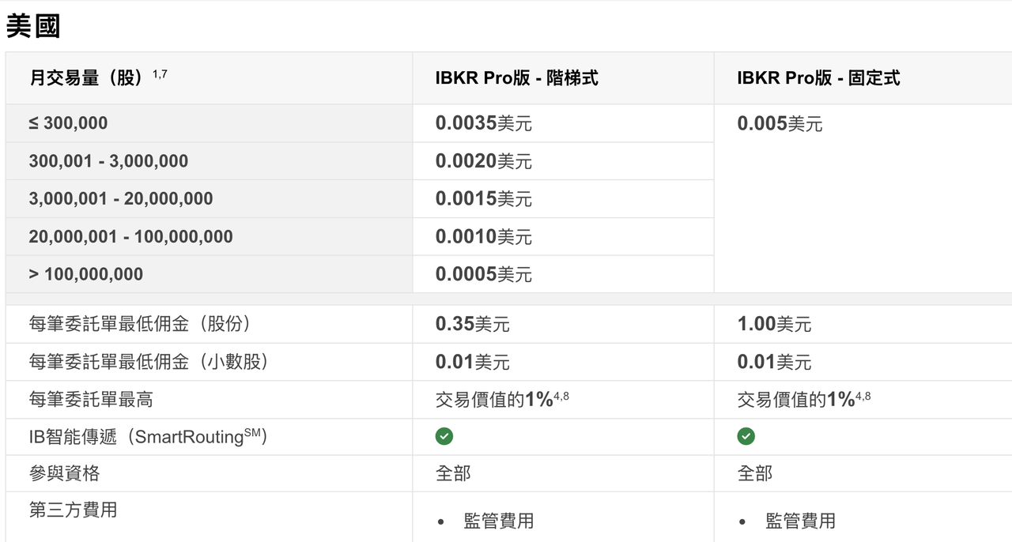
Task: Click the 3,000,001 - 20,000,000 tier row
Action: pos(209,199)
